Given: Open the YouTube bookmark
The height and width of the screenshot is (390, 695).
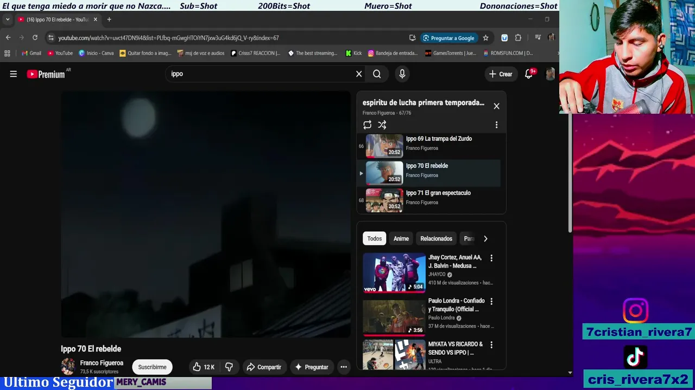Looking at the screenshot, I should [x=60, y=53].
